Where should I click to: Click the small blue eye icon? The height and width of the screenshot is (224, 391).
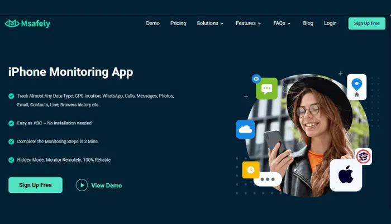pyautogui.click(x=256, y=79)
